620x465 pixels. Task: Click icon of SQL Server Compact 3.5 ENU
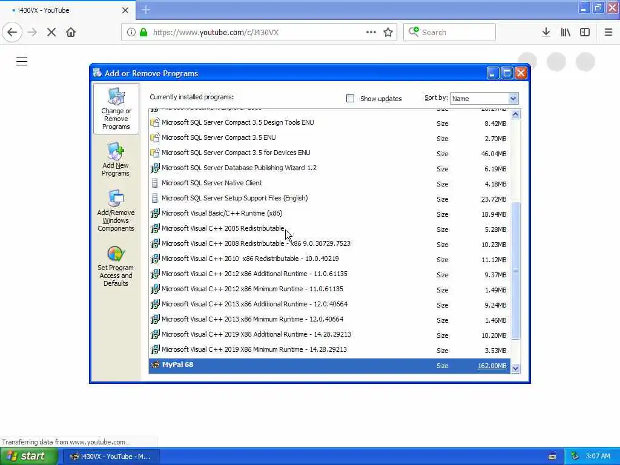(155, 137)
